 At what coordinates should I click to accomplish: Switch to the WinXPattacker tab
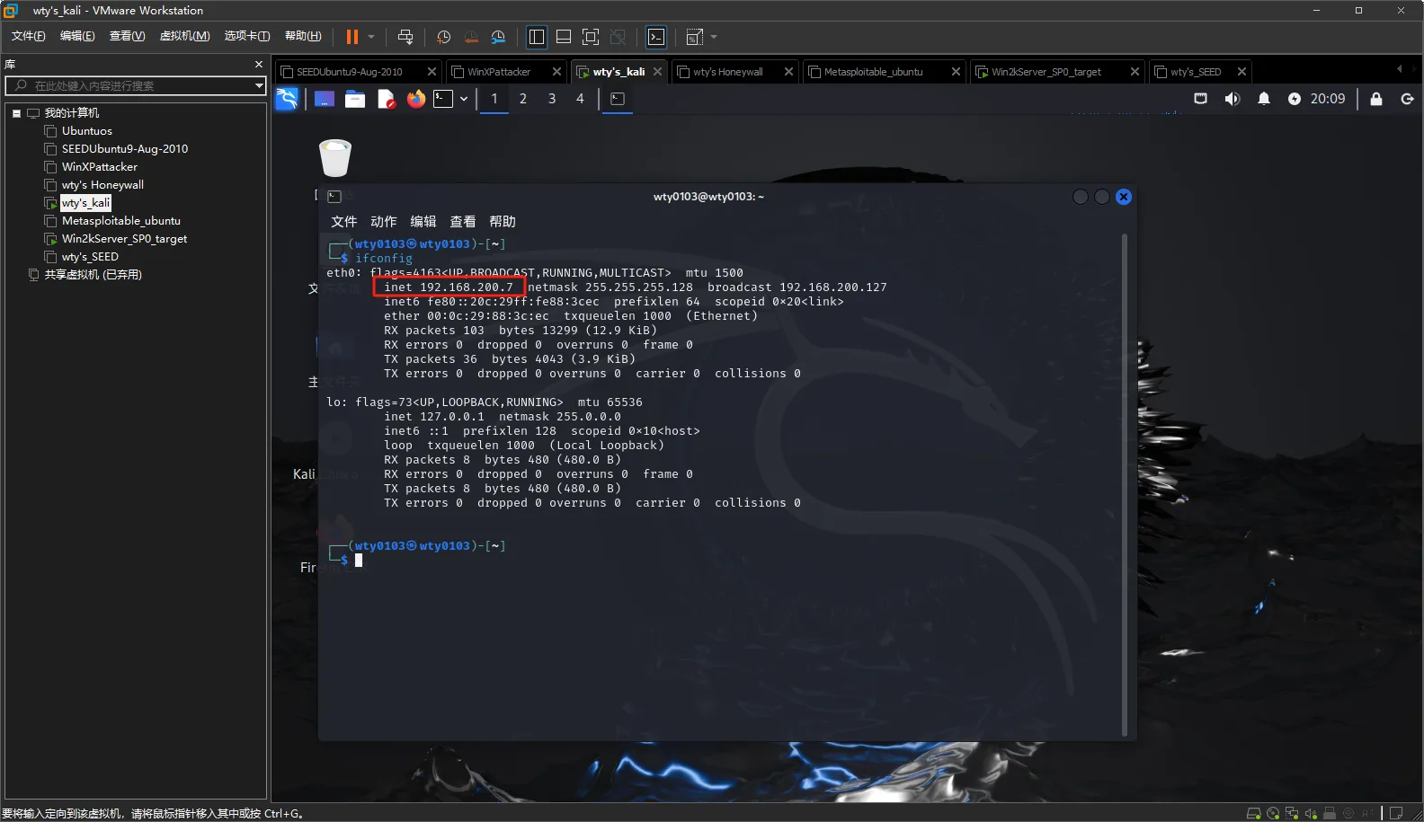pyautogui.click(x=499, y=72)
